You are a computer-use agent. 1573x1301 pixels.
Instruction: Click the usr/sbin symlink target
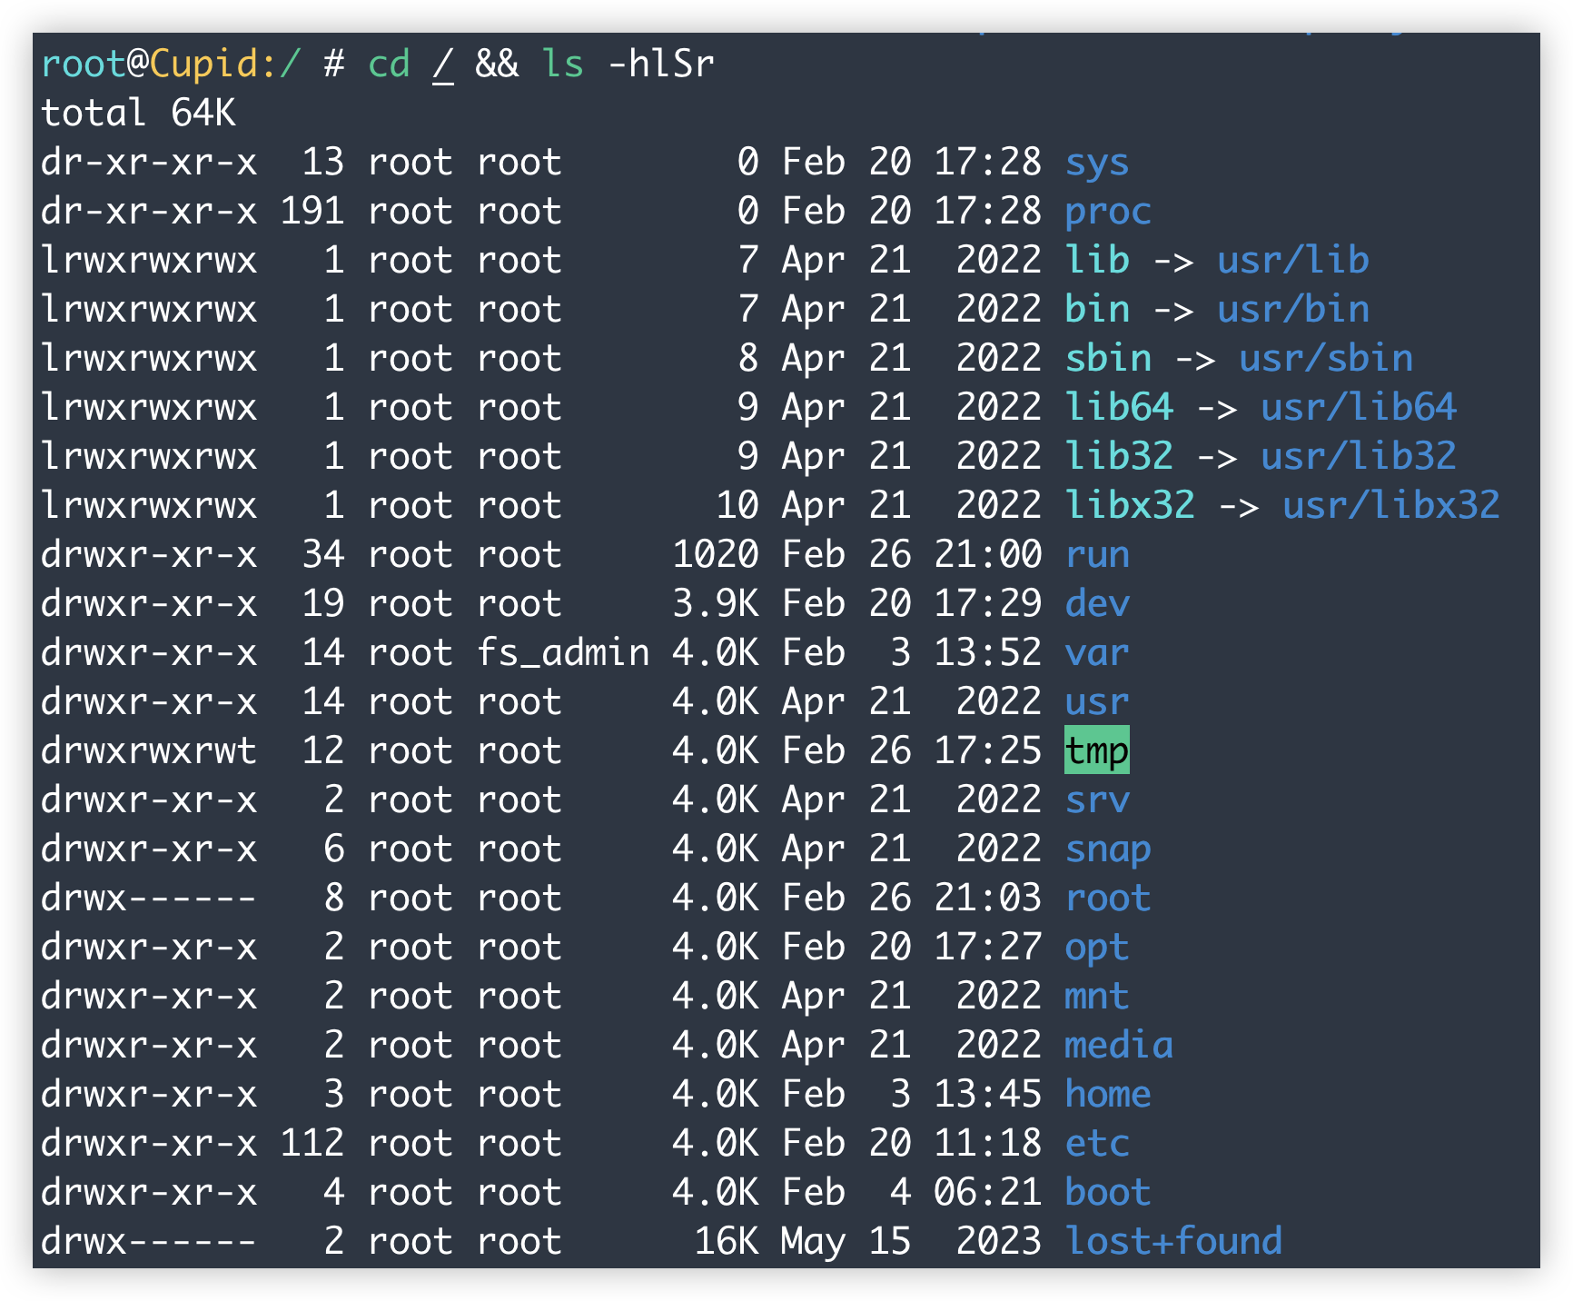tap(1325, 359)
